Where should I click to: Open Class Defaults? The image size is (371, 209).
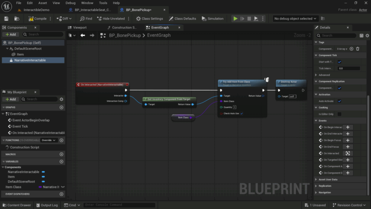[x=182, y=19]
